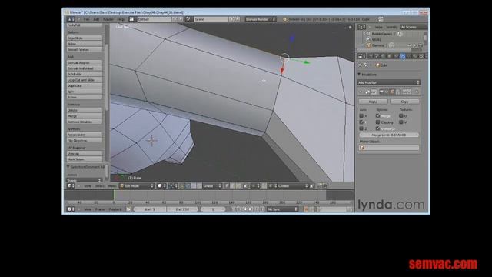Click the Subdivide button
This screenshot has width=492, height=277.
[x=85, y=74]
